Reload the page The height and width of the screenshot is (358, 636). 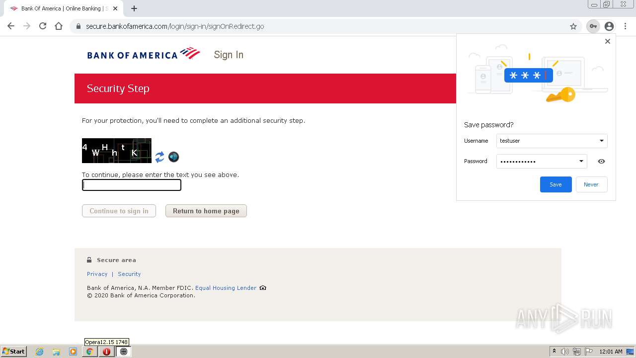(43, 26)
